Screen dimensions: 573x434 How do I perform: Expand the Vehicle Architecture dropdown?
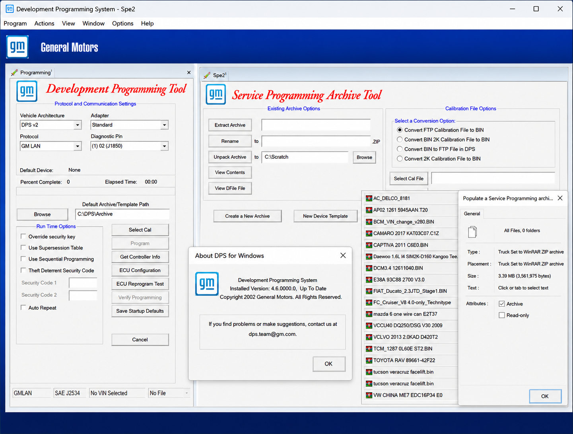pyautogui.click(x=77, y=125)
